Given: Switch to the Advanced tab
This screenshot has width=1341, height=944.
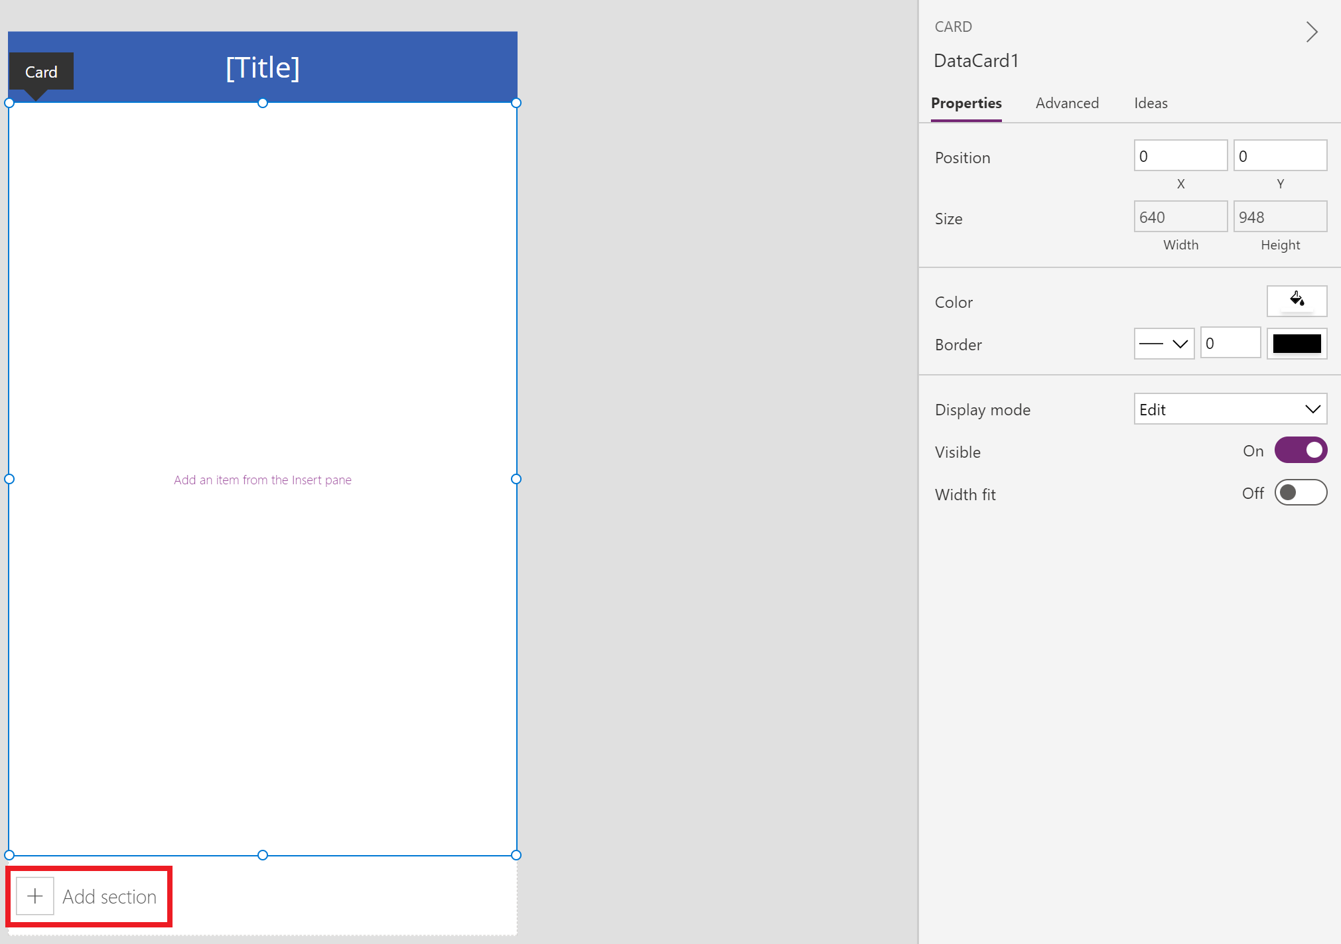Looking at the screenshot, I should (x=1067, y=102).
